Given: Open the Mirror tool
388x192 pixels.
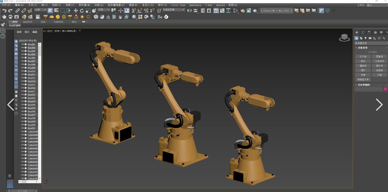Looking at the screenshot, I should point(189,11).
